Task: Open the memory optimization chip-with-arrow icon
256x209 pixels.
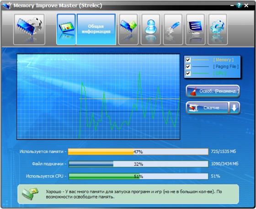Action: [128, 29]
